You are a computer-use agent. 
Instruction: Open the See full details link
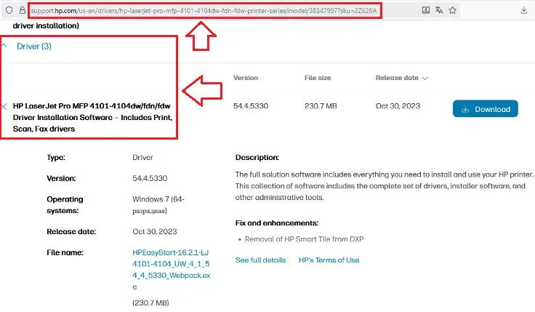pos(260,260)
